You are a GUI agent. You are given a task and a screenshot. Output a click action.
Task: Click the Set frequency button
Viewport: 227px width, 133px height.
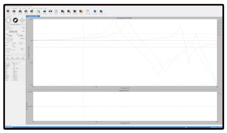(x=23, y=31)
